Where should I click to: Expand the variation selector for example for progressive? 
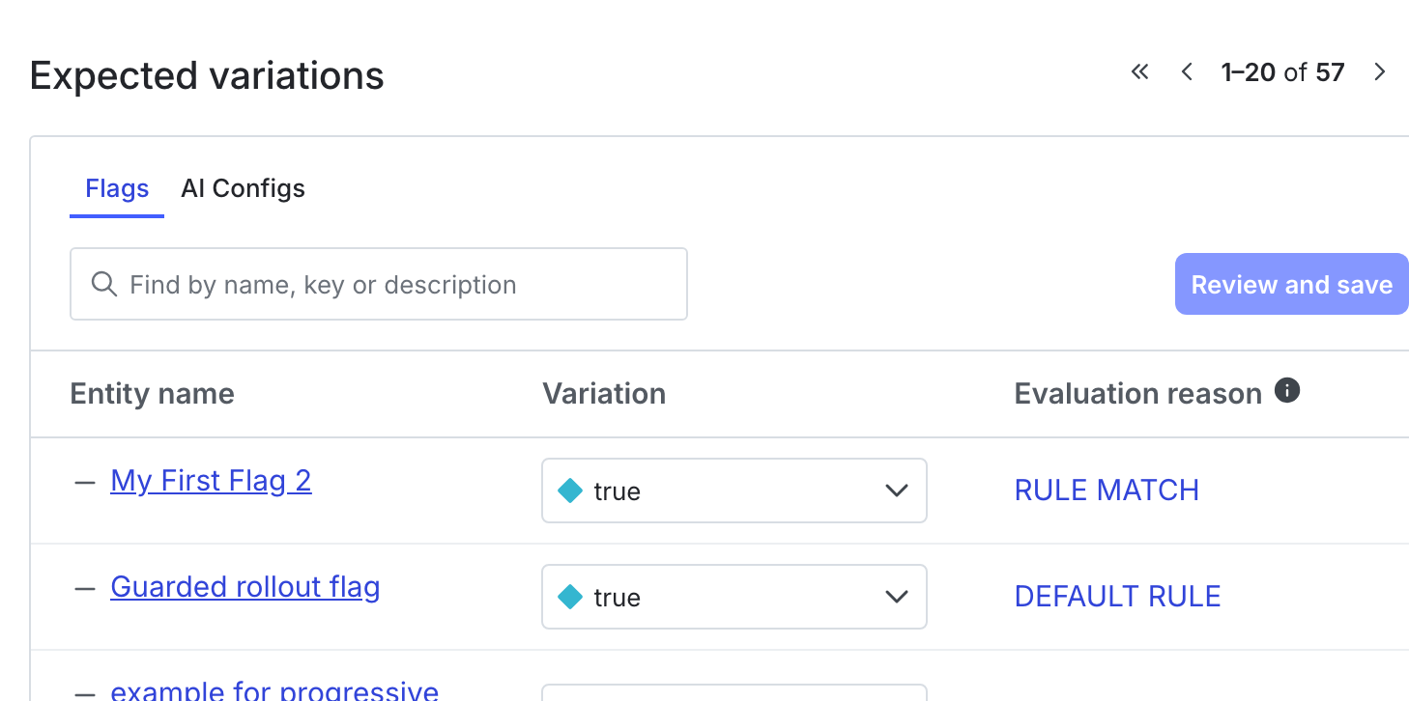pyautogui.click(x=897, y=693)
